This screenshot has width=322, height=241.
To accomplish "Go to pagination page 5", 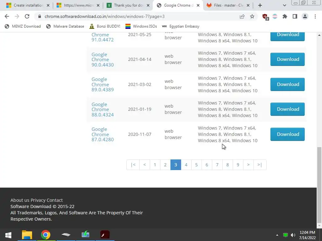I will (x=197, y=165).
